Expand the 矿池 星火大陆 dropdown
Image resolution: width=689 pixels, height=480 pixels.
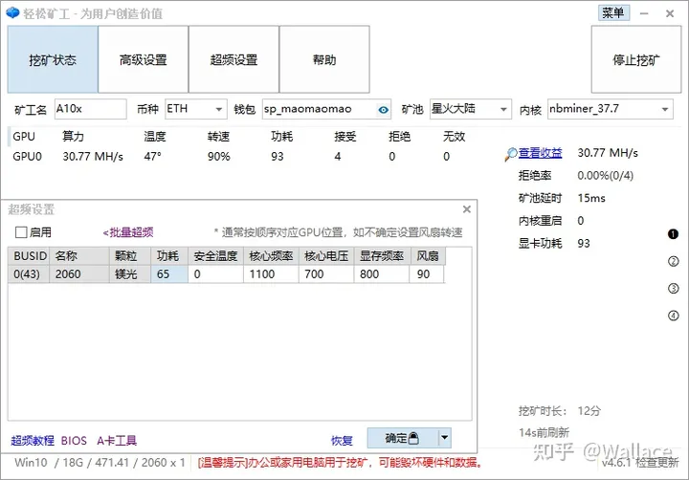[470, 109]
